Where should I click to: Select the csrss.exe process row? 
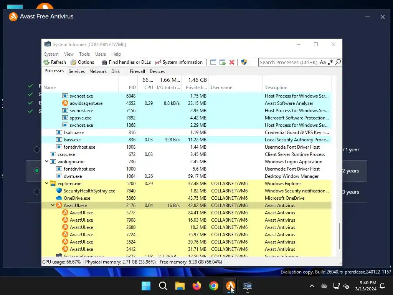click(187, 154)
